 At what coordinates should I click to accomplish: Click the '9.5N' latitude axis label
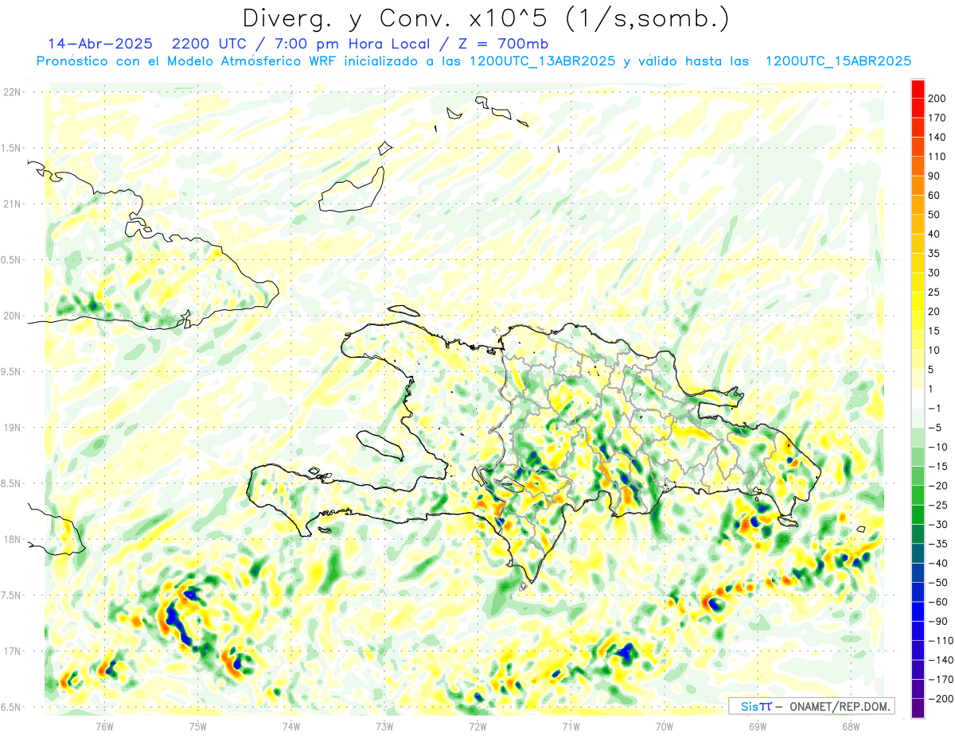tap(12, 371)
